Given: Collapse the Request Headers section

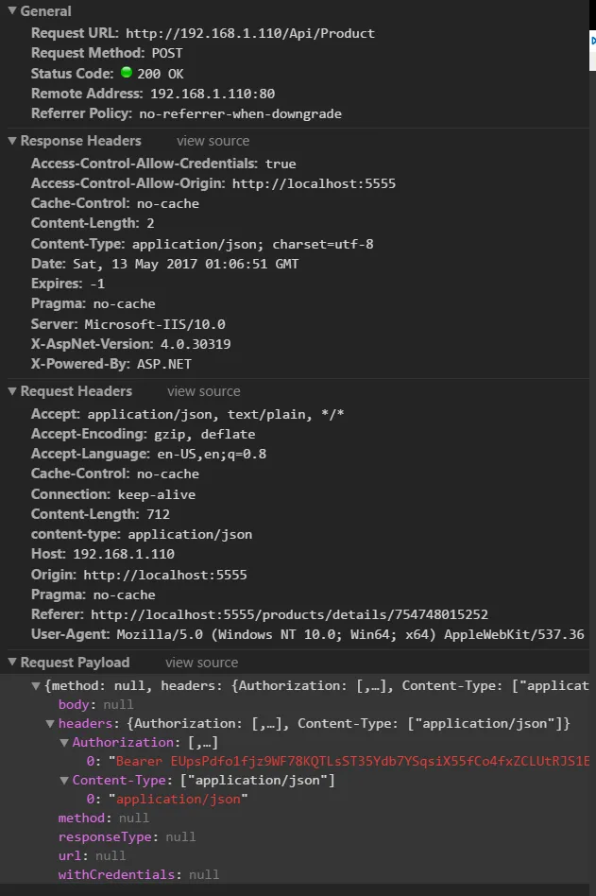Looking at the screenshot, I should tap(12, 391).
